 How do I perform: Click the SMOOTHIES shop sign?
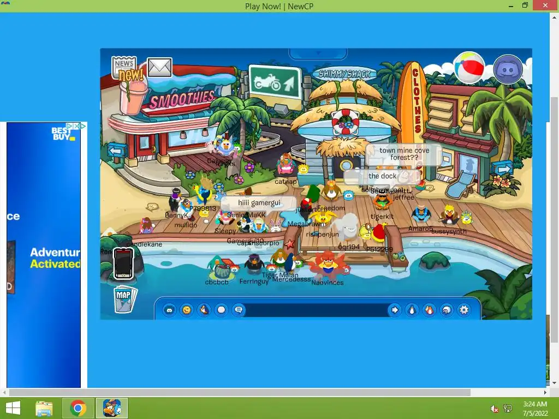[x=182, y=99]
